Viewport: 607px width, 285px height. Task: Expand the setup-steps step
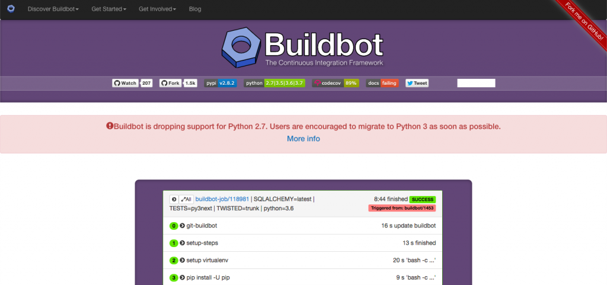point(183,244)
